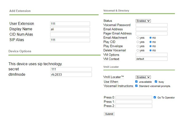
Task: Click the SIP Alias input field
Action: (x=70, y=40)
